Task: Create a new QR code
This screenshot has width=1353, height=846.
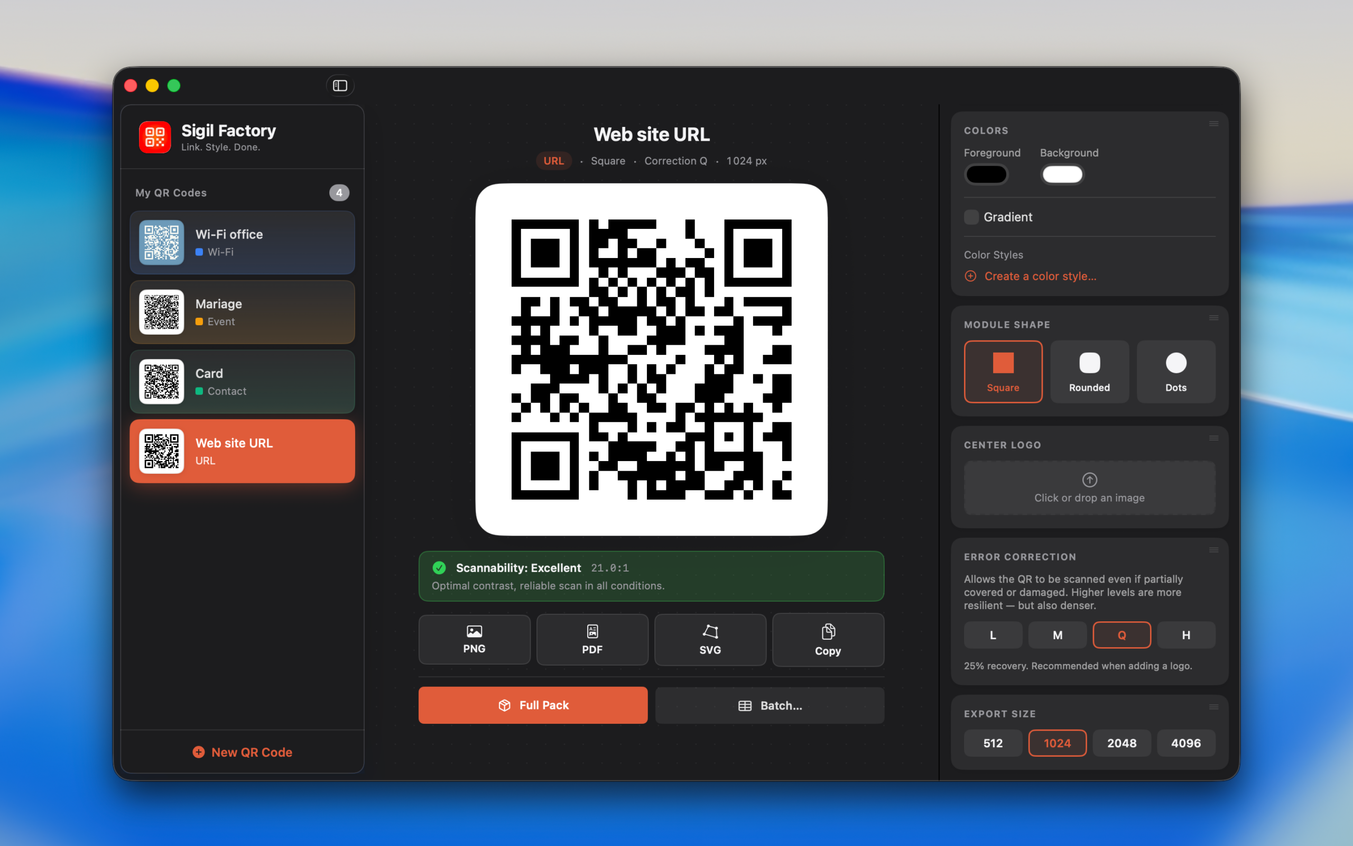Action: pos(242,752)
